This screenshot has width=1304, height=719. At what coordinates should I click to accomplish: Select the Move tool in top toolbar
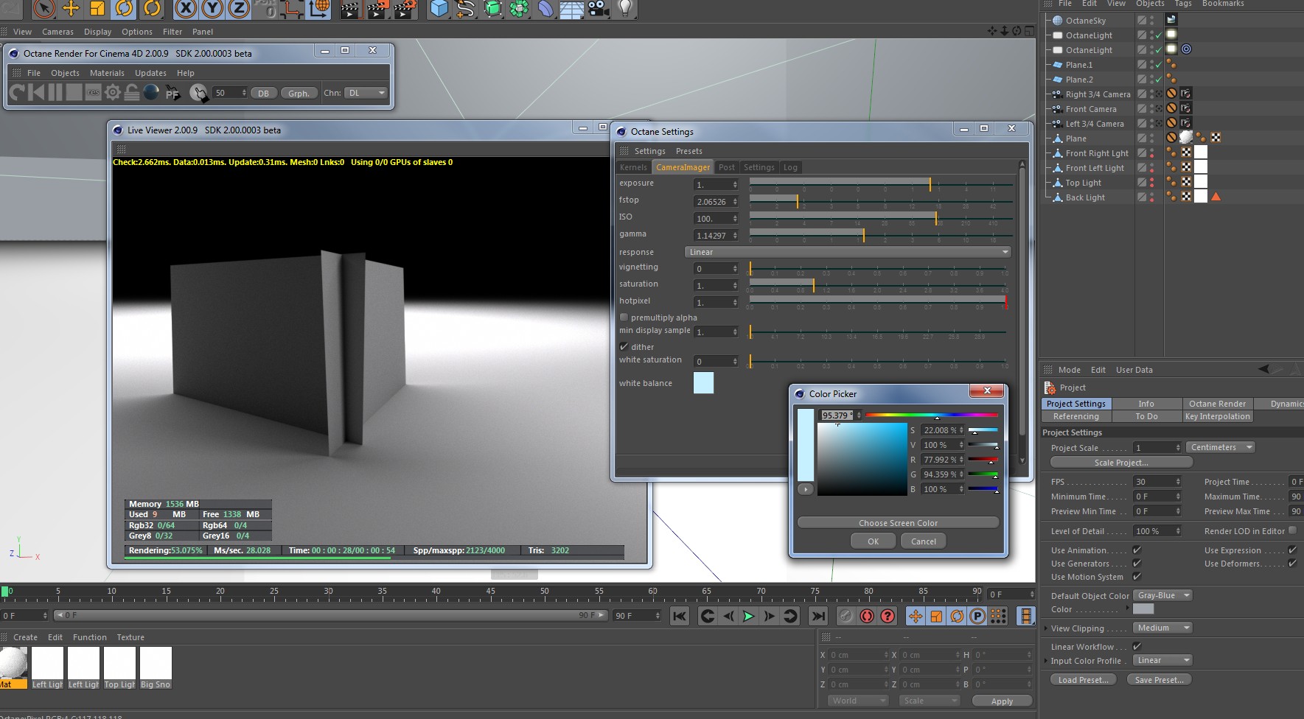(x=71, y=8)
